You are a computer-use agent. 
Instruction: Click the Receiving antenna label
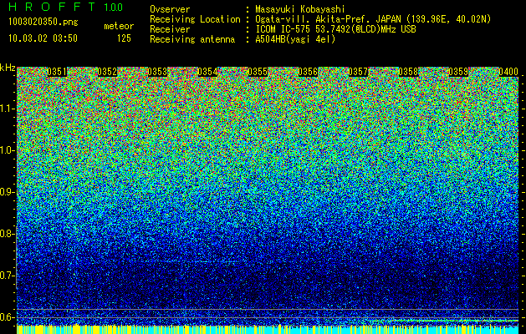pyautogui.click(x=192, y=39)
